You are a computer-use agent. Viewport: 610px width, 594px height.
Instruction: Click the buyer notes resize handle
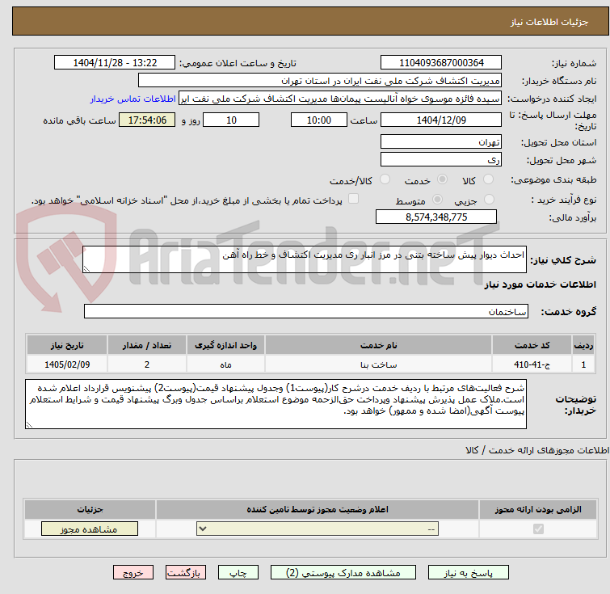click(x=29, y=424)
